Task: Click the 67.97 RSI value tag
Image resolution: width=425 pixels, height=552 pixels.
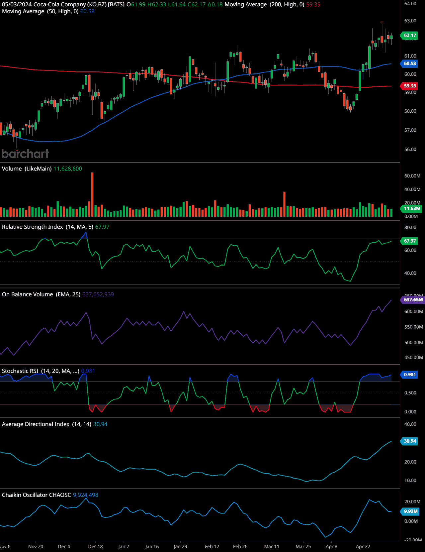Action: click(410, 241)
